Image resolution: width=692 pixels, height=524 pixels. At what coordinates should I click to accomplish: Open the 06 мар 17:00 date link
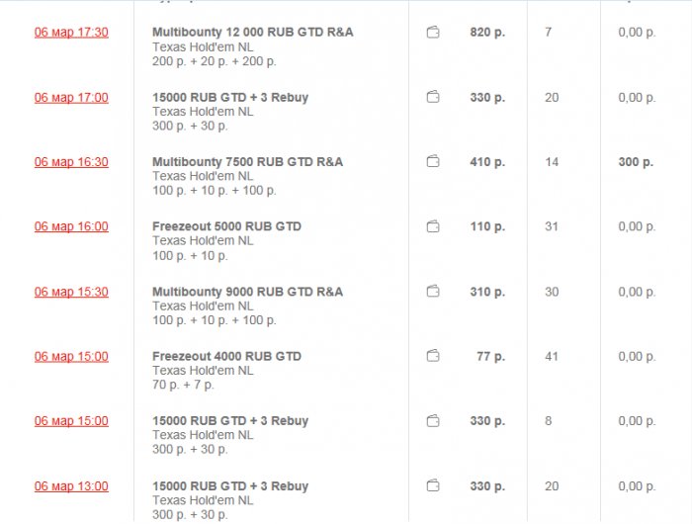[x=71, y=98]
